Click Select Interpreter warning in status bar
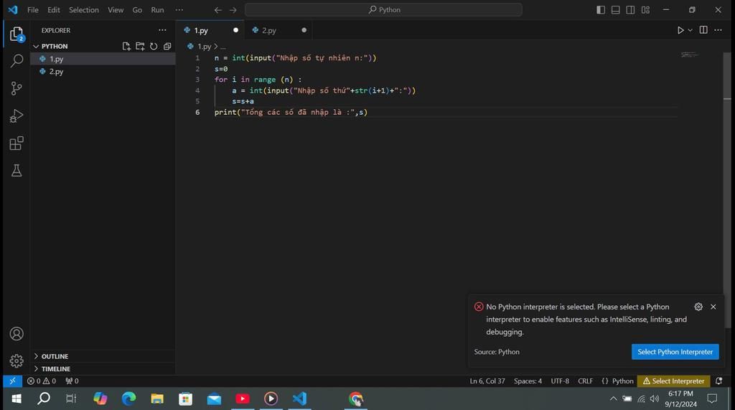 673,381
